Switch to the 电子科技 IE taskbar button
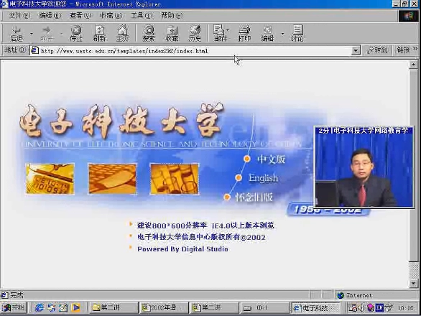 tap(315, 307)
